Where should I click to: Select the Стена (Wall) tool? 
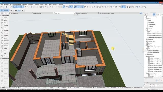pyautogui.click(x=5, y=18)
